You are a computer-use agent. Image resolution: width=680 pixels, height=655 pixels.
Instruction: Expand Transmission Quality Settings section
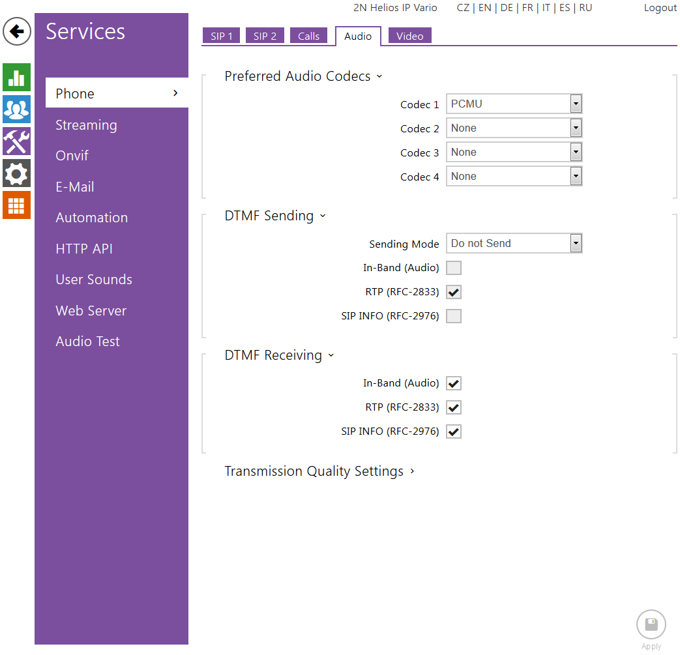[319, 471]
